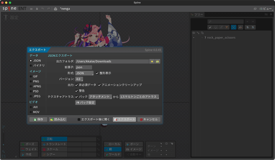
Task: Open the Spine logo main menu
Action: click(x=10, y=8)
